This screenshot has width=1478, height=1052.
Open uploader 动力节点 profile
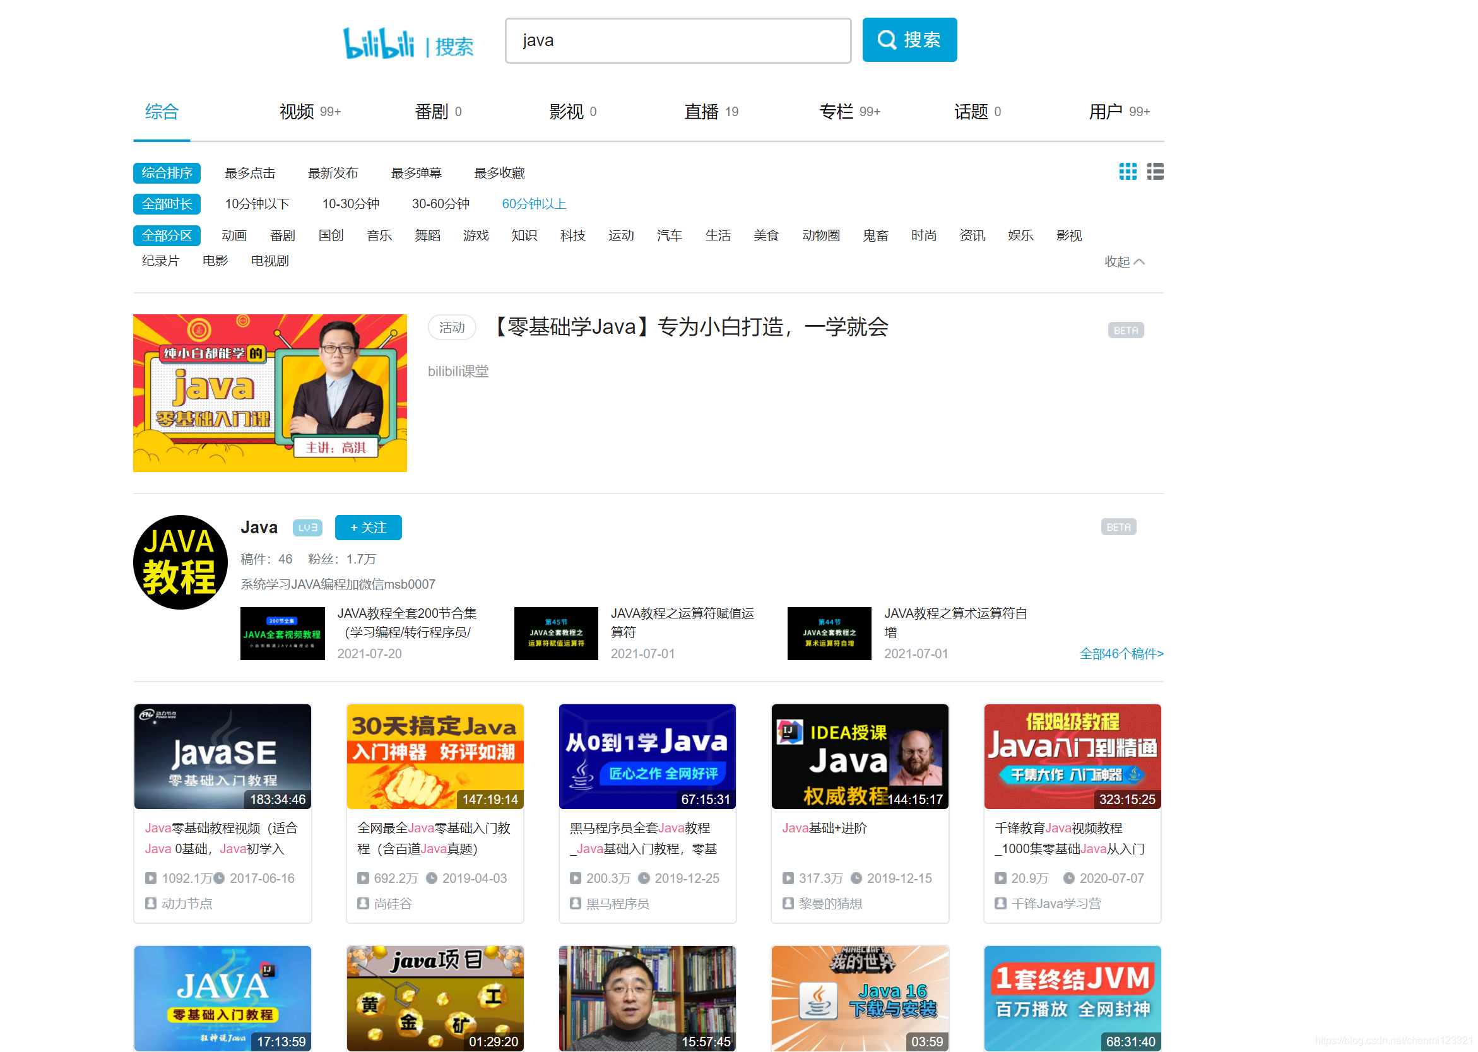187,904
